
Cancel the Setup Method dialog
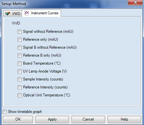[88, 119]
